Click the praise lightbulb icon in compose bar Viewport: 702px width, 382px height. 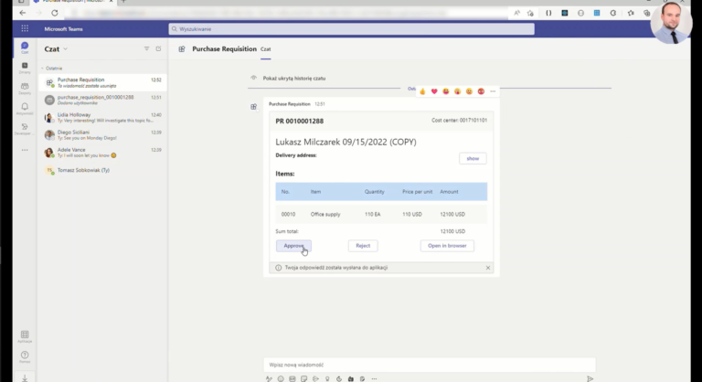click(327, 379)
